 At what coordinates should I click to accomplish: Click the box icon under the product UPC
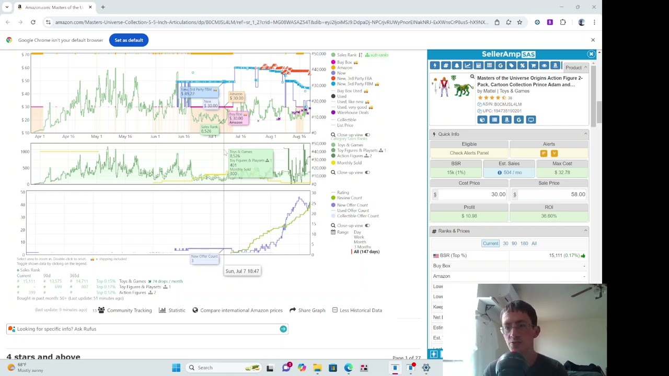[482, 120]
